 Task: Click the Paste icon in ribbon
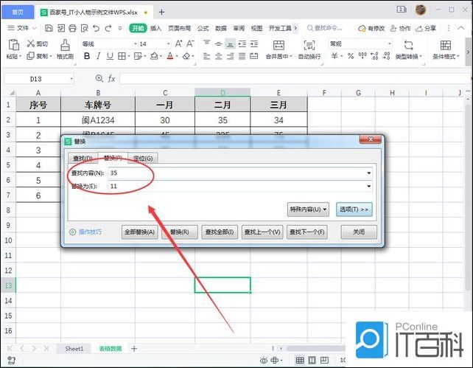tap(13, 45)
